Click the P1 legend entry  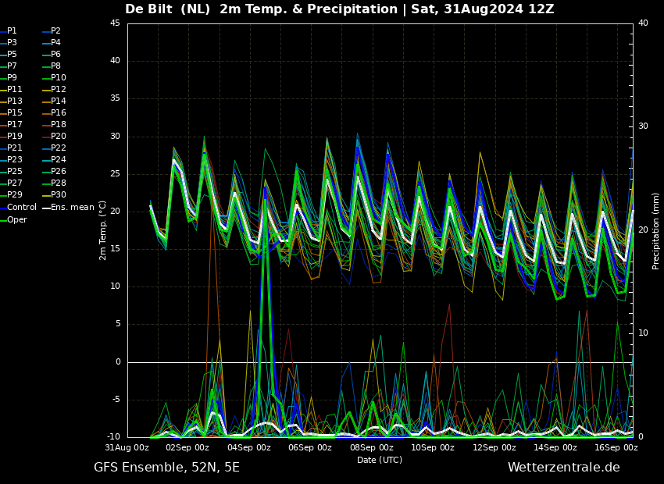click(9, 31)
